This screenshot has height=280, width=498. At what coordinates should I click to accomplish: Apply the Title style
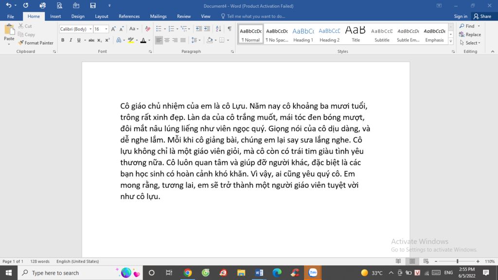356,35
